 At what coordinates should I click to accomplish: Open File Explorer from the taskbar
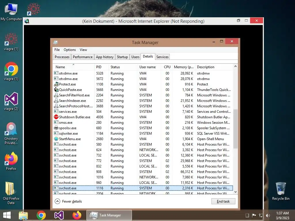tap(23, 215)
